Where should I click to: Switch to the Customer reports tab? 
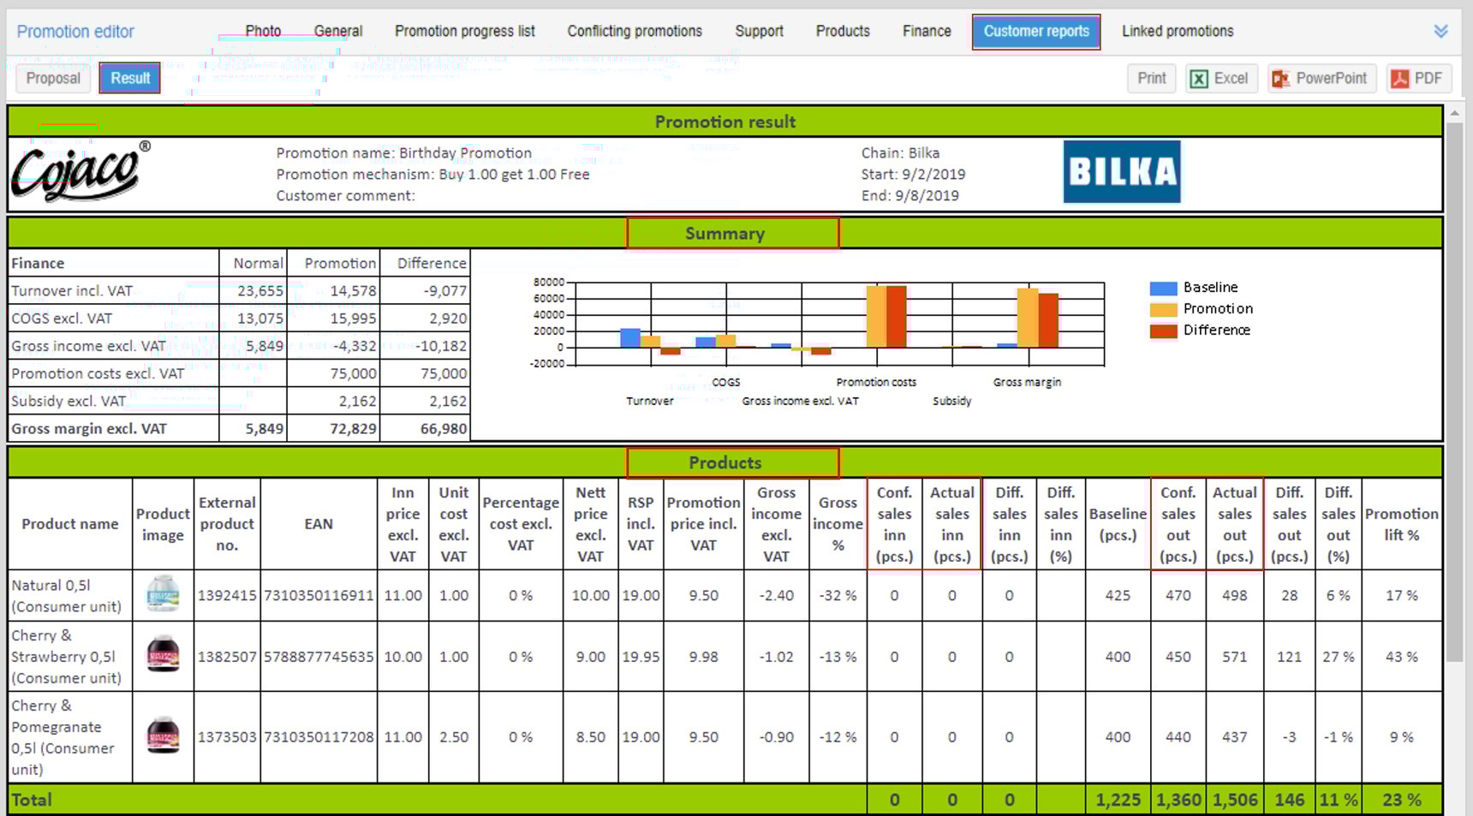1036,31
